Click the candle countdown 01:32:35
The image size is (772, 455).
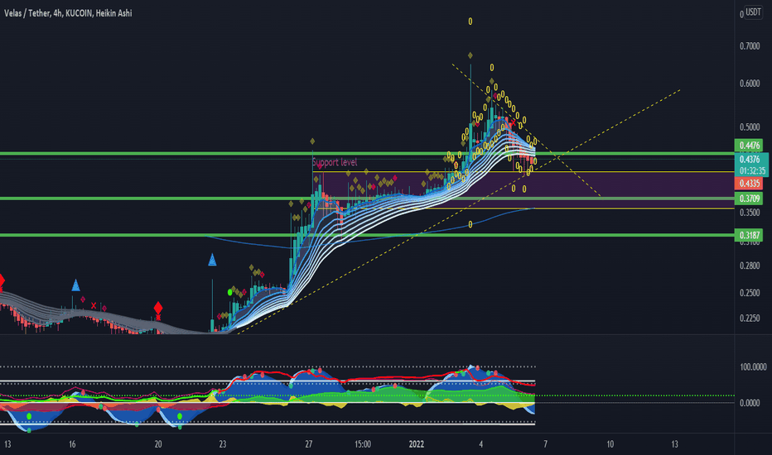point(752,170)
